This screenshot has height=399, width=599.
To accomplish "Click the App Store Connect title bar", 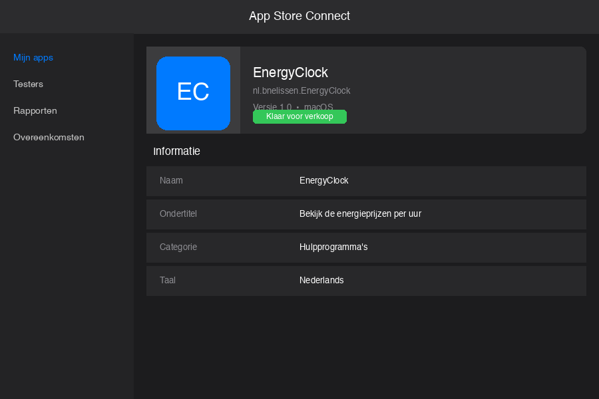I will tap(299, 16).
